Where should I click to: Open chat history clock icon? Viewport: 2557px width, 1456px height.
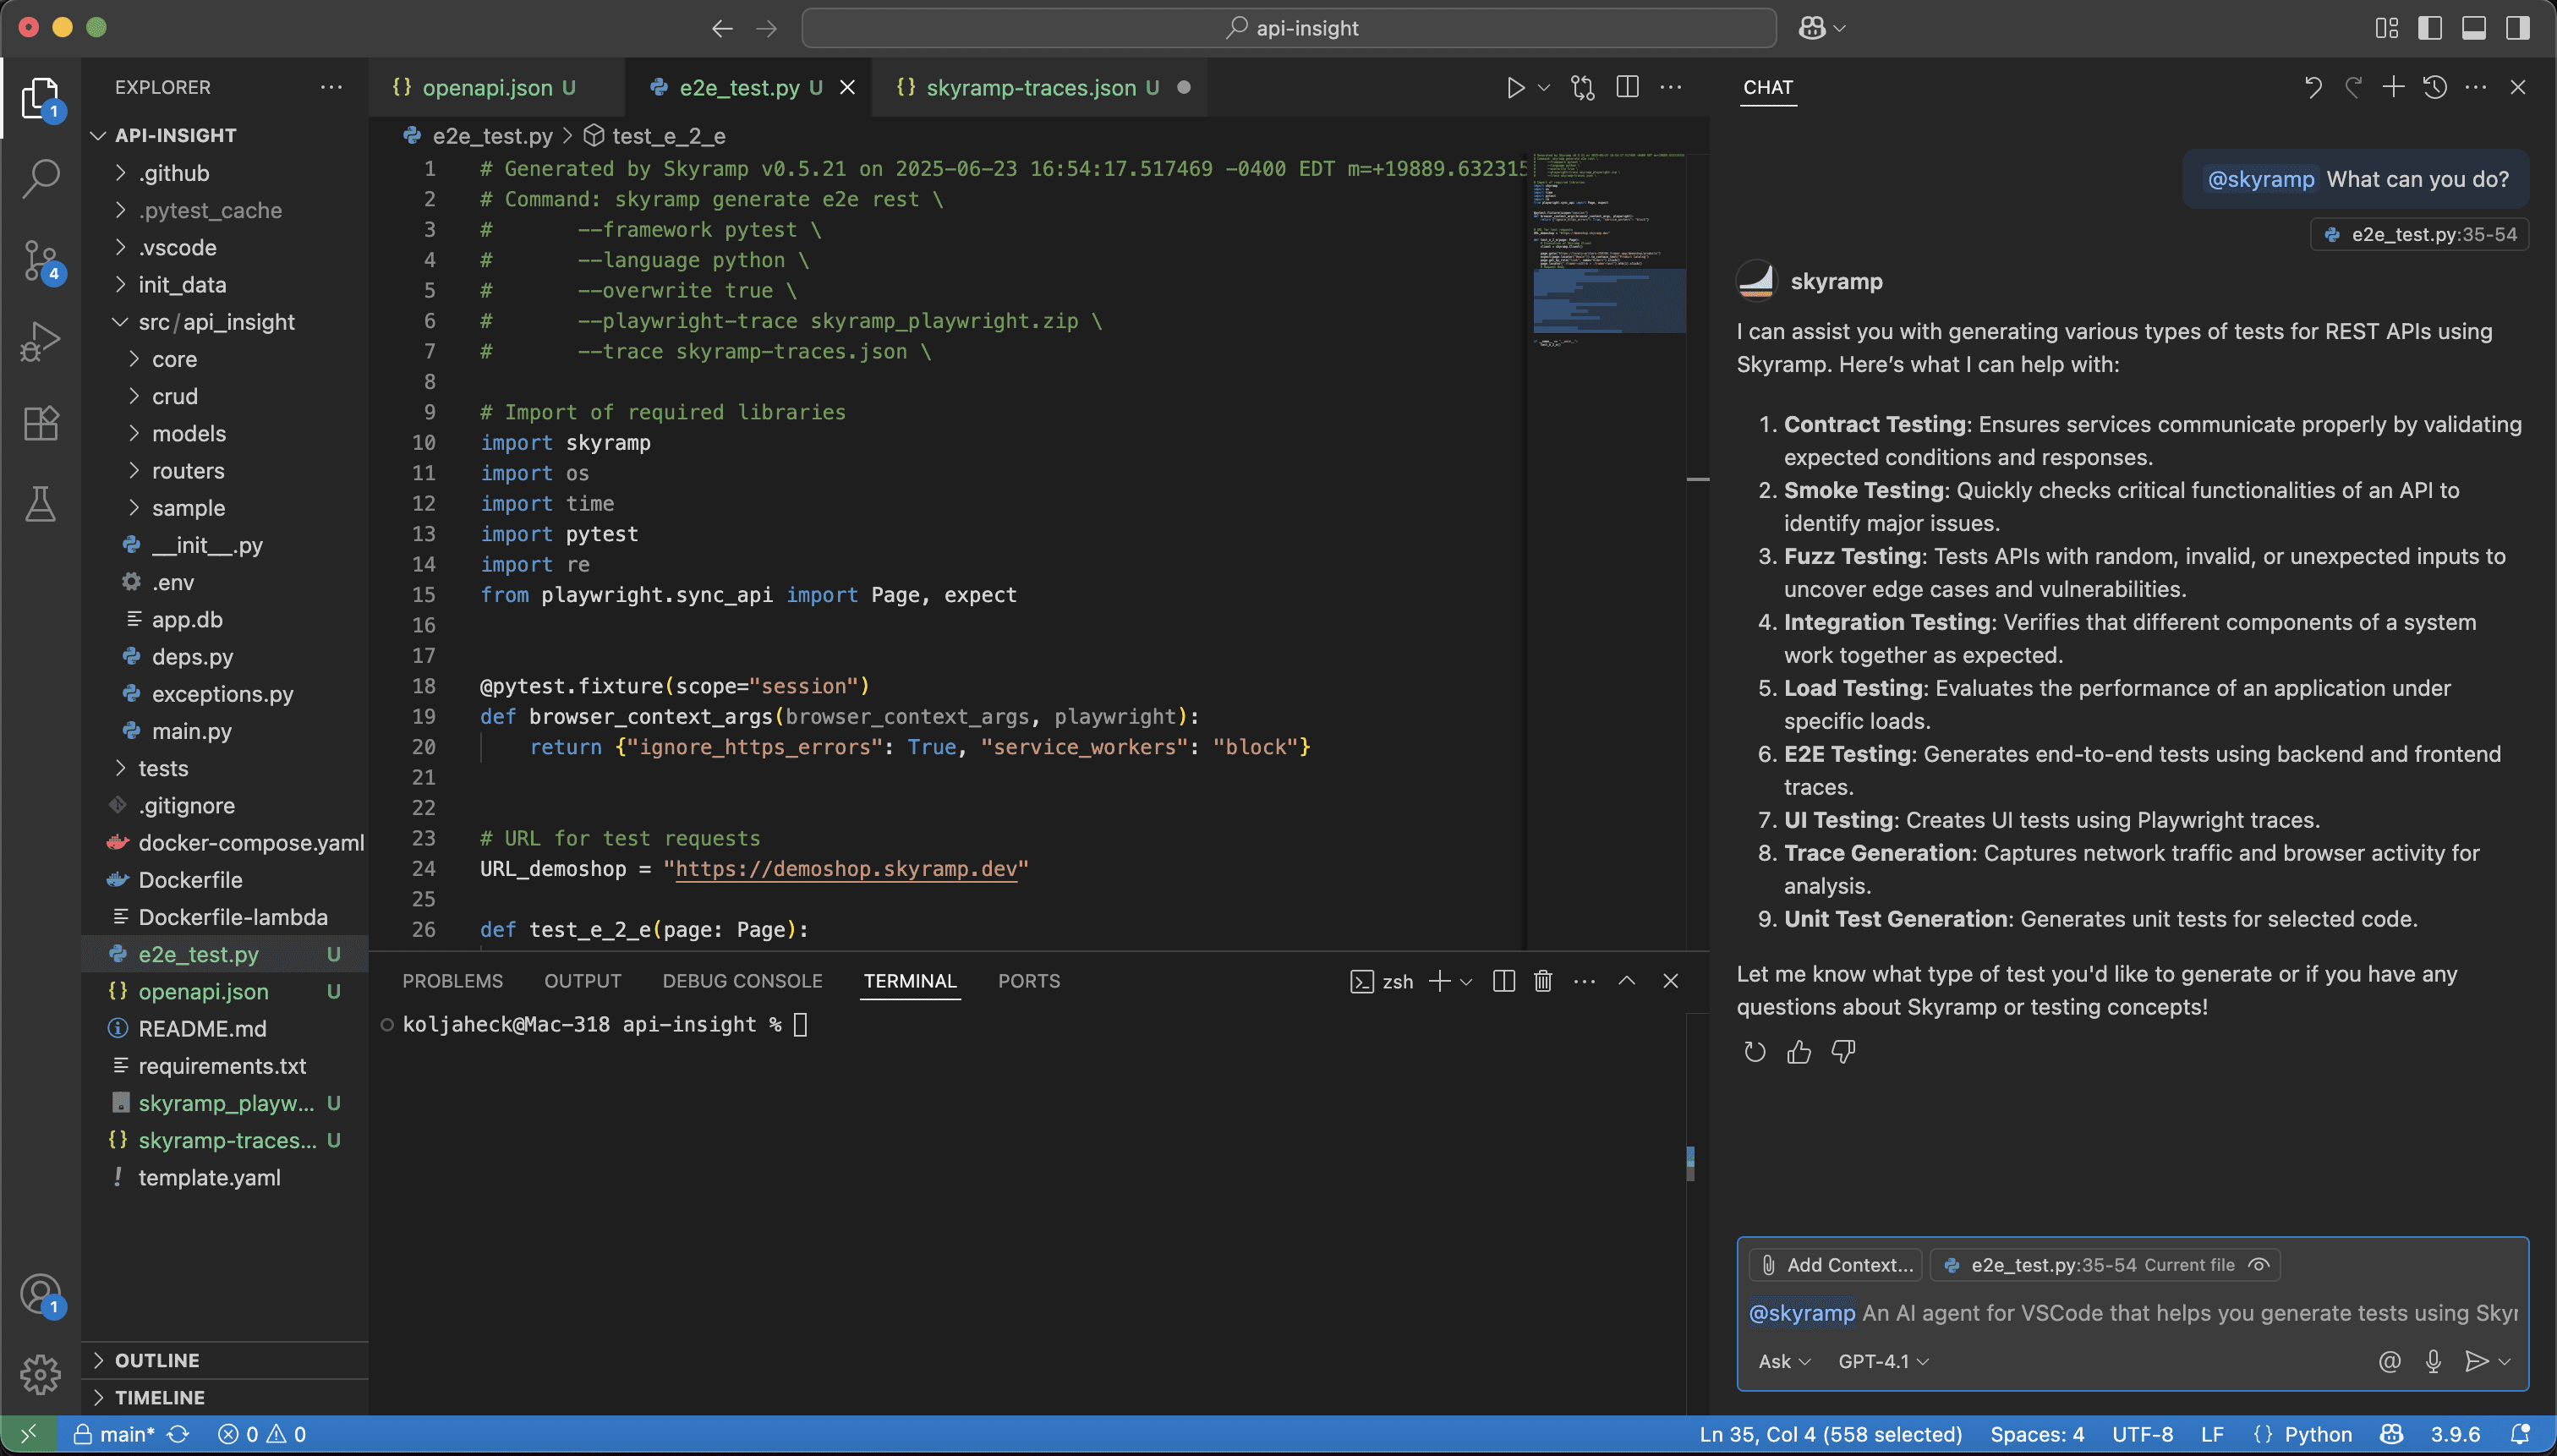click(x=2434, y=87)
